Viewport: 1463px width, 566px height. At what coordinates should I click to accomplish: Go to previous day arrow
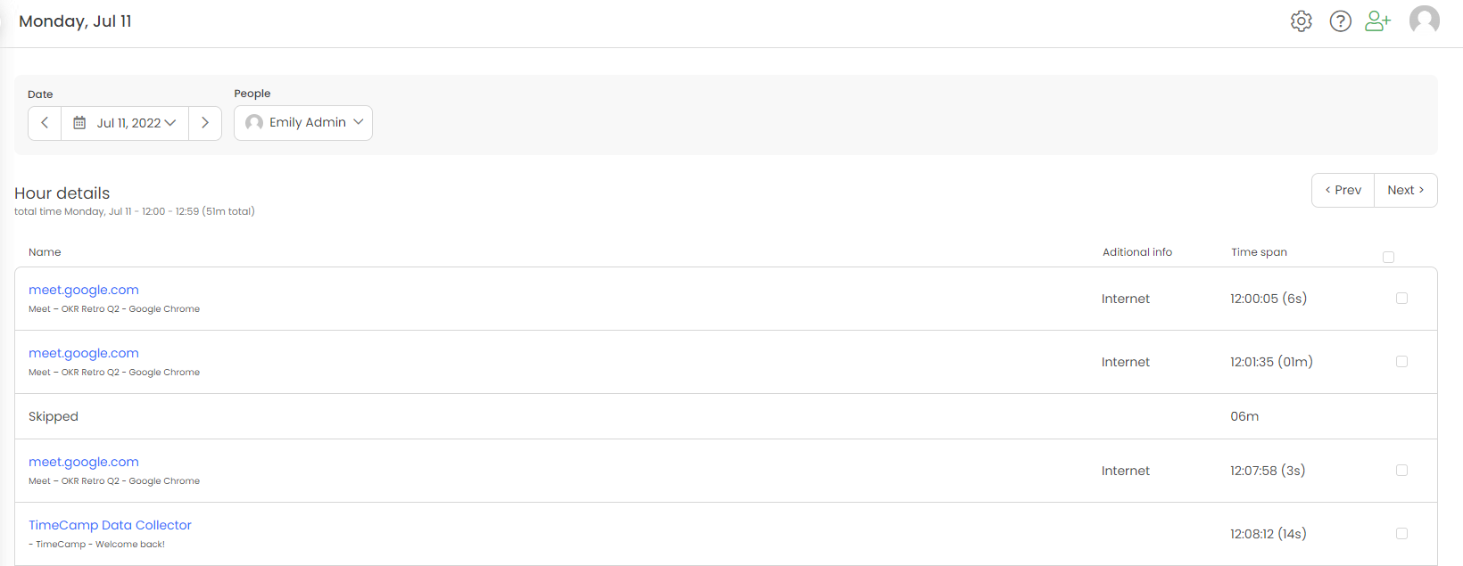[x=45, y=123]
